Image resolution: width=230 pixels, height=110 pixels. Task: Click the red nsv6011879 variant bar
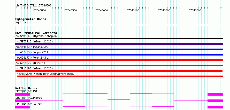point(119,66)
